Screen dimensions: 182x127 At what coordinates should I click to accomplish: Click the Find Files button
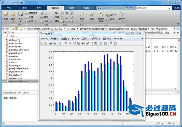tap(32, 13)
